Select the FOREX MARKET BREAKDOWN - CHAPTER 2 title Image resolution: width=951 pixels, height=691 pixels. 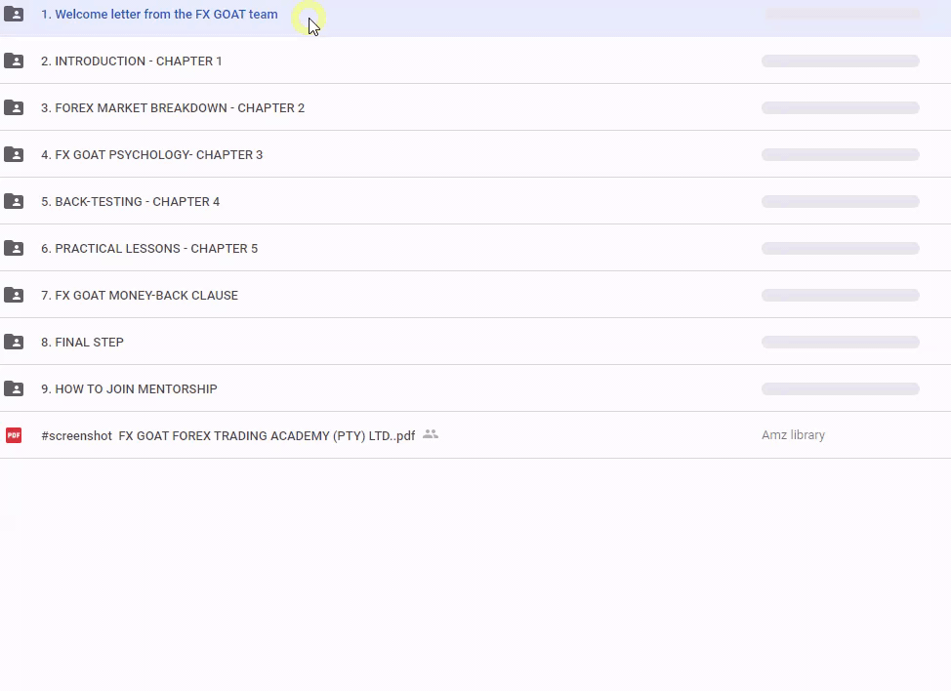pyautogui.click(x=173, y=108)
